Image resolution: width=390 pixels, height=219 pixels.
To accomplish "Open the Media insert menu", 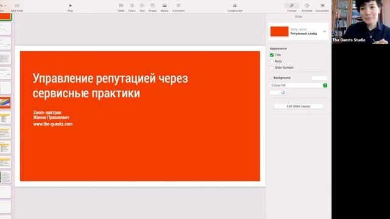I will pyautogui.click(x=165, y=5).
